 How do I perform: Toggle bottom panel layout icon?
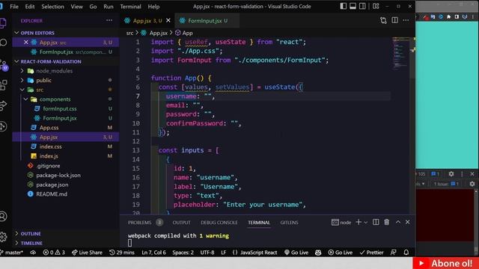[x=353, y=6]
